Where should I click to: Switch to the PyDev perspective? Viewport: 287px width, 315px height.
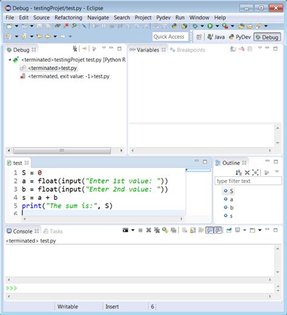coord(240,37)
